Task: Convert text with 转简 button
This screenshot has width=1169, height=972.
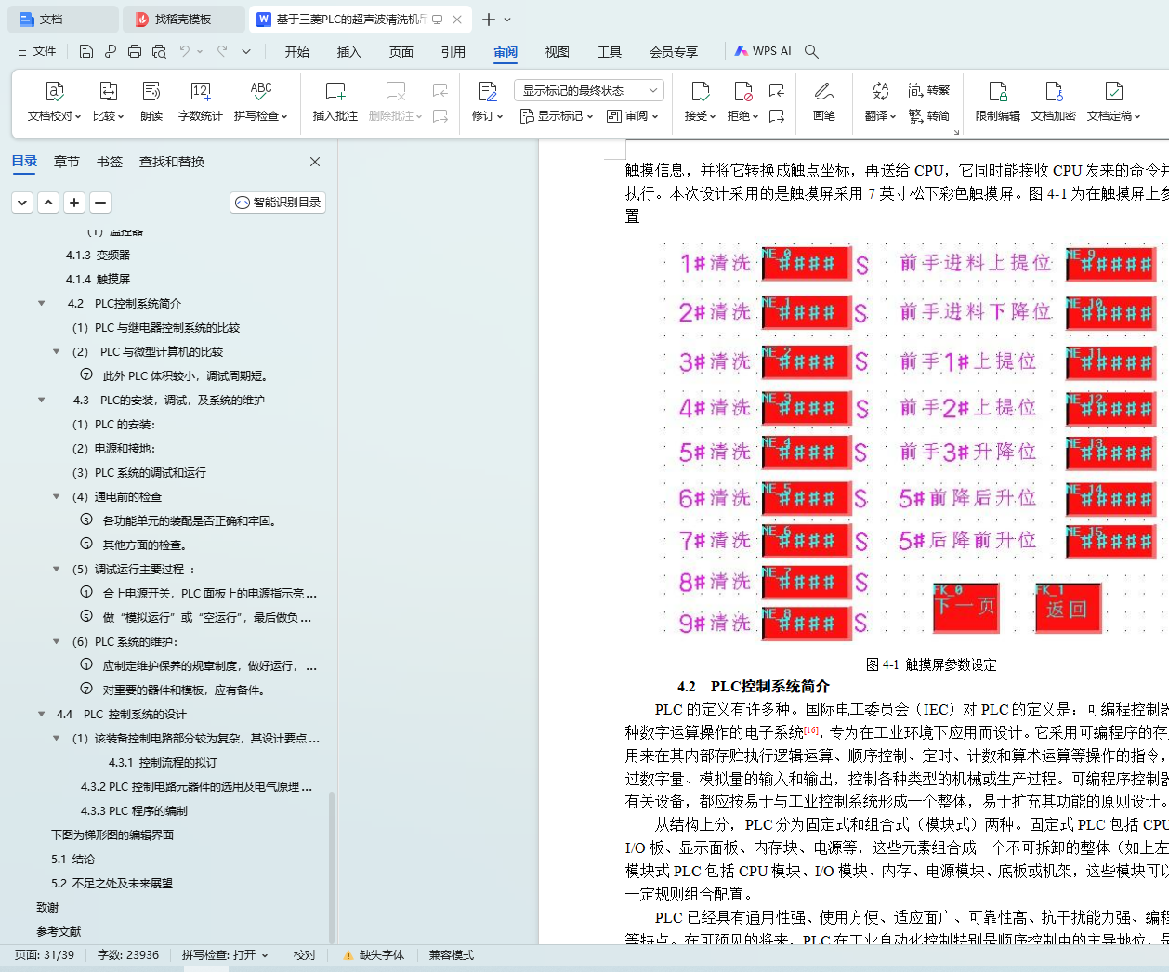Action: coord(929,116)
